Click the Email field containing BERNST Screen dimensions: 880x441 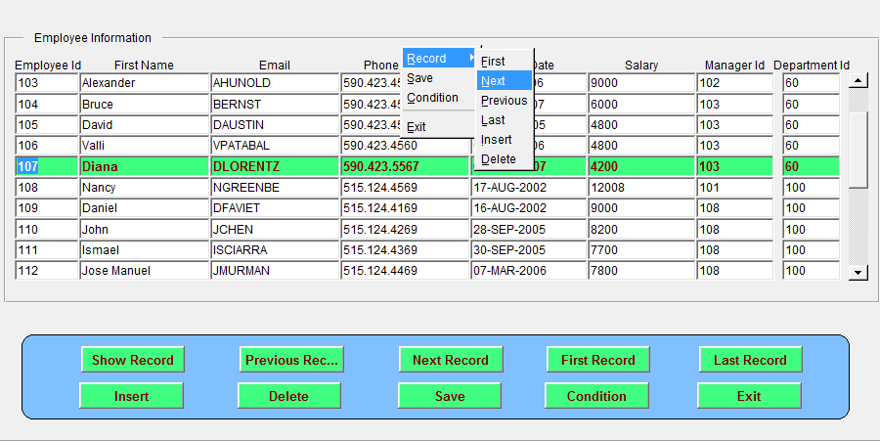click(x=275, y=105)
